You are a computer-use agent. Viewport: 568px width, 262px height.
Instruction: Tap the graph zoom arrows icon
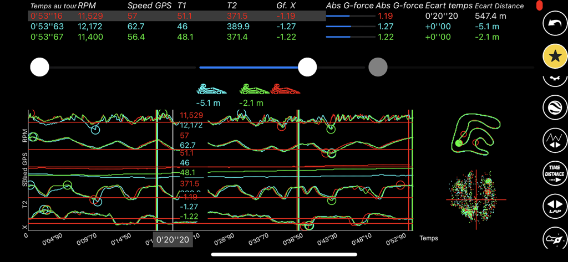[553, 140]
